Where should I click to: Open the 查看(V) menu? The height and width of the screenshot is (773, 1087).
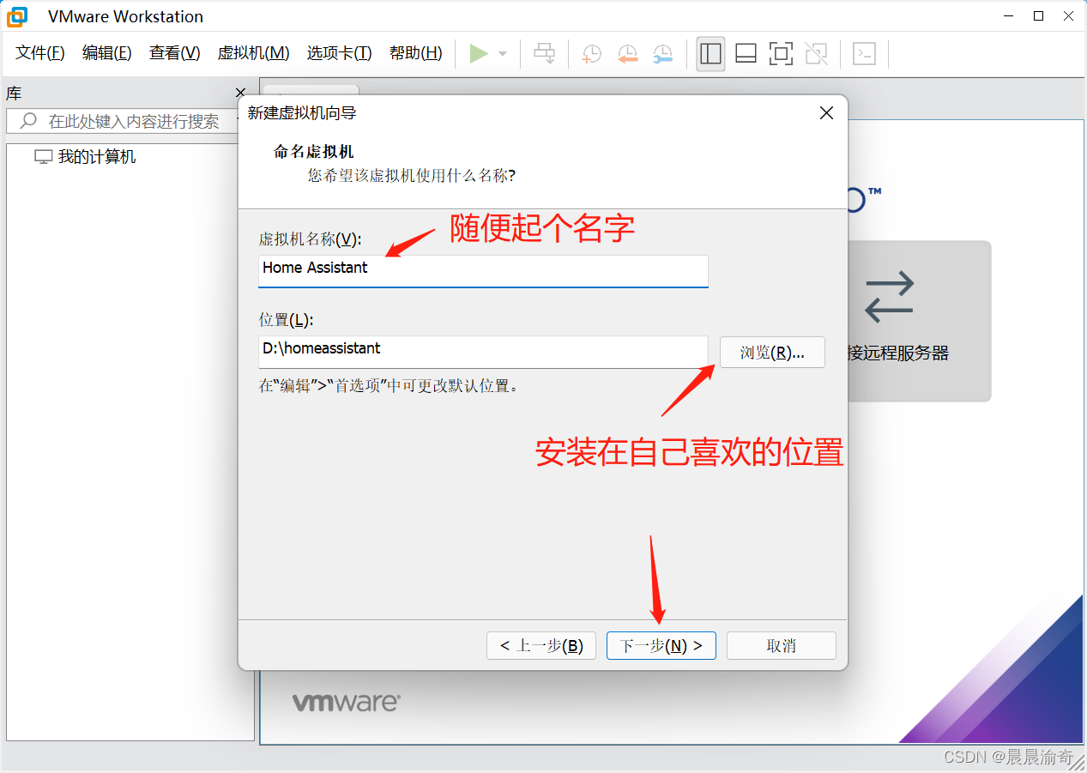(175, 53)
